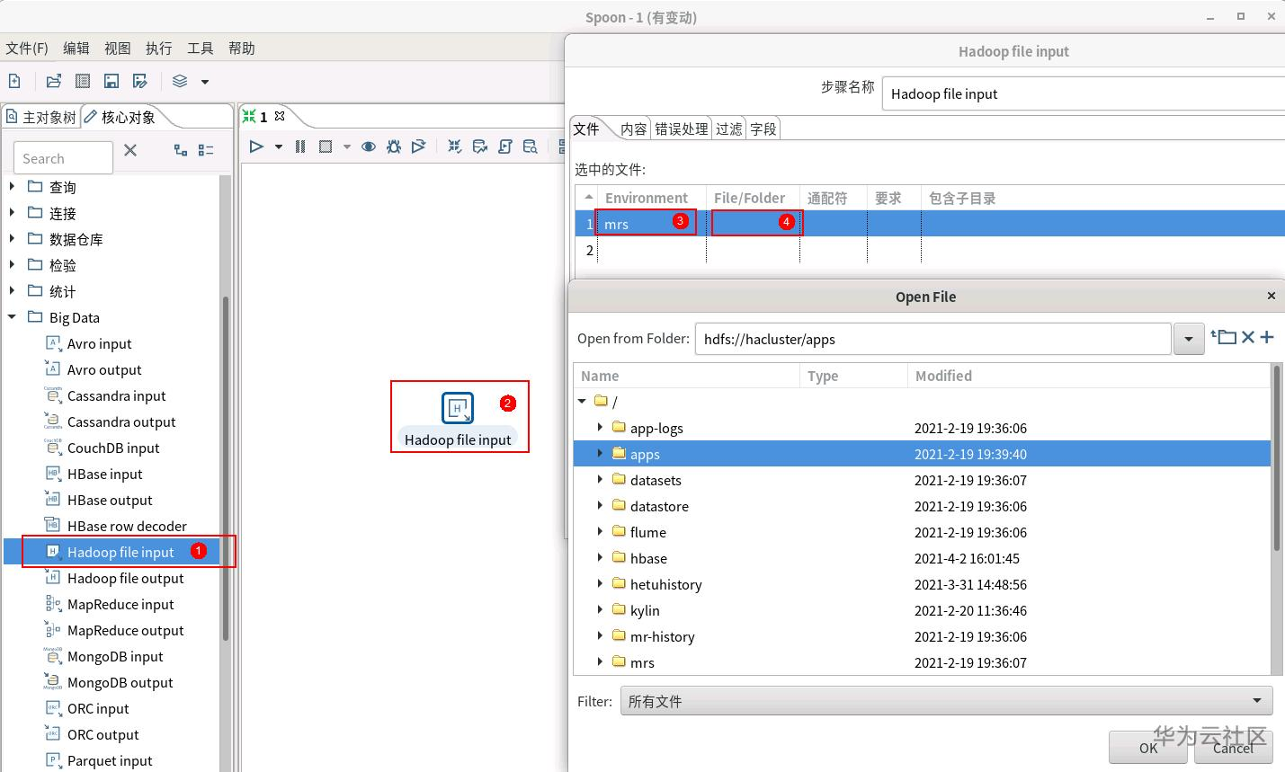The height and width of the screenshot is (772, 1285).
Task: Click the 步骤名称 name field
Action: (1084, 93)
